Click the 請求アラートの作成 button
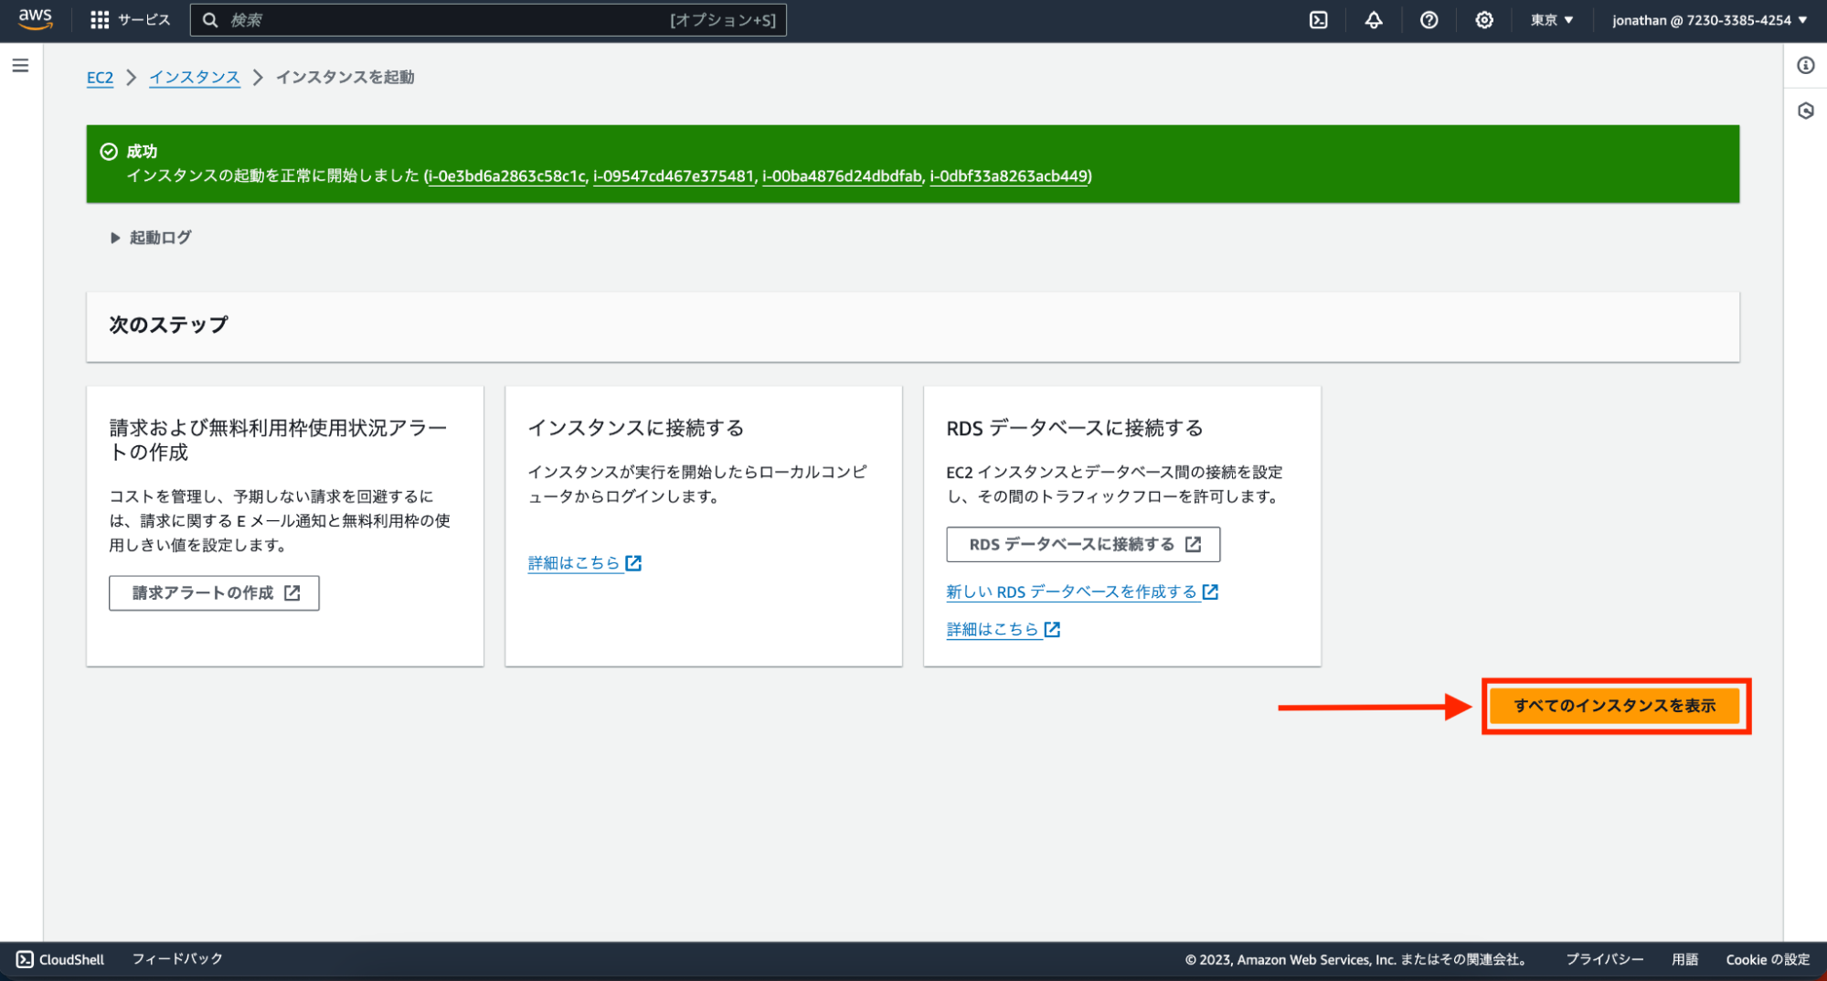 tap(214, 593)
